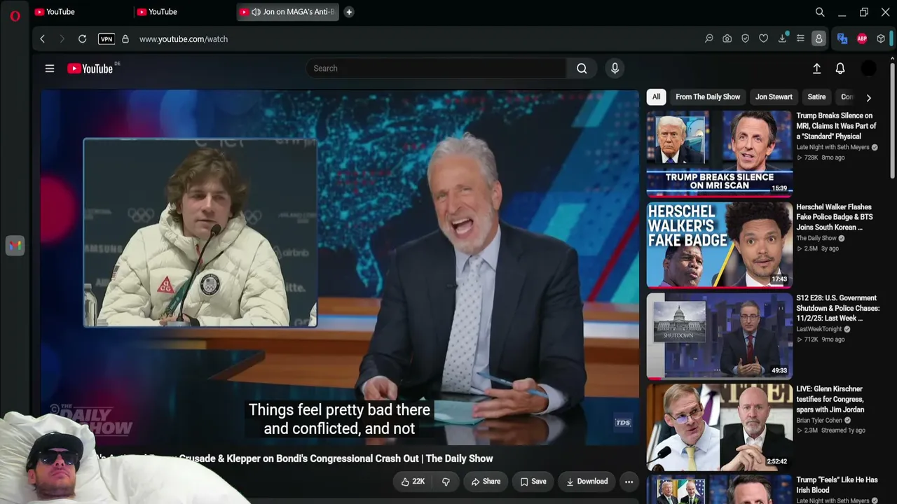The height and width of the screenshot is (504, 897).
Task: Pause the video by clicking the player
Action: 340,267
